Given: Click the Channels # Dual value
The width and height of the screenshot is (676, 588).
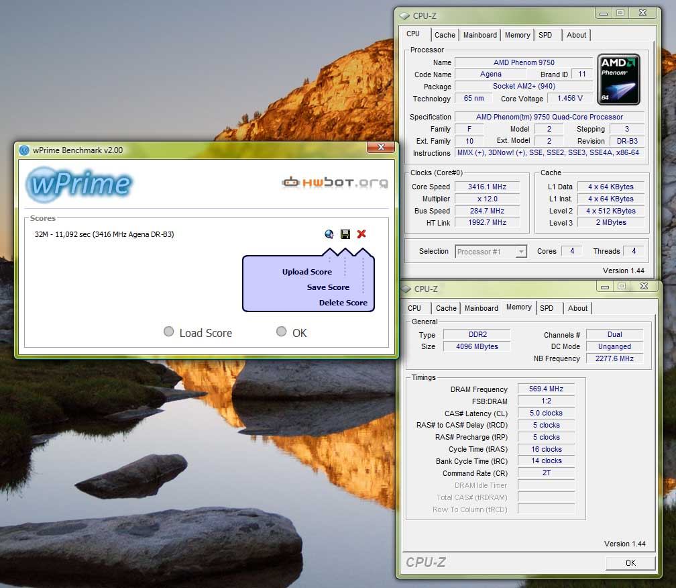Looking at the screenshot, I should coord(614,334).
